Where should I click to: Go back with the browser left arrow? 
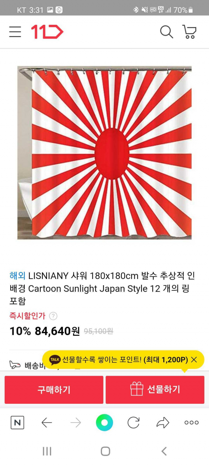(47, 423)
